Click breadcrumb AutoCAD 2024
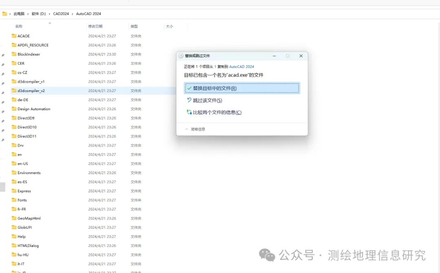 pos(88,14)
